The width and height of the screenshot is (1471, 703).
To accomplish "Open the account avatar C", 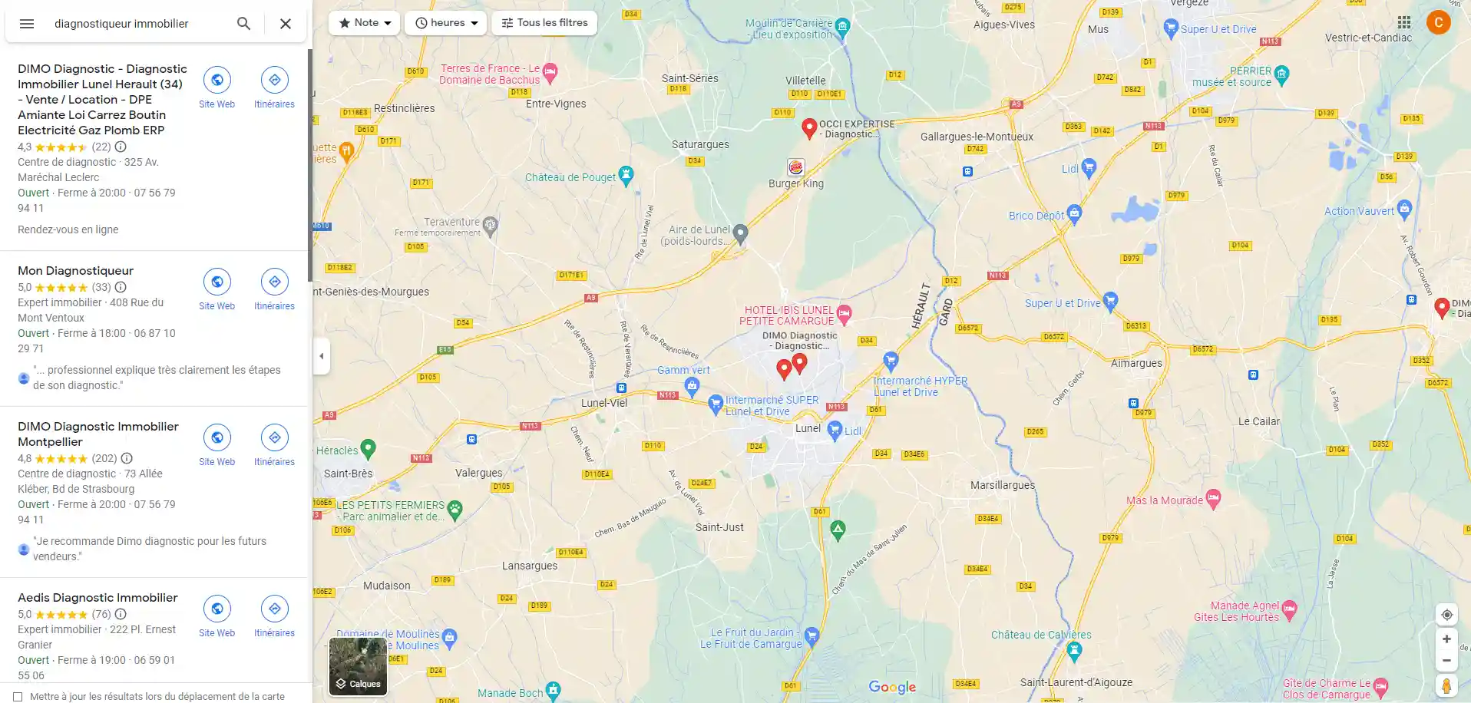I will click(1439, 22).
